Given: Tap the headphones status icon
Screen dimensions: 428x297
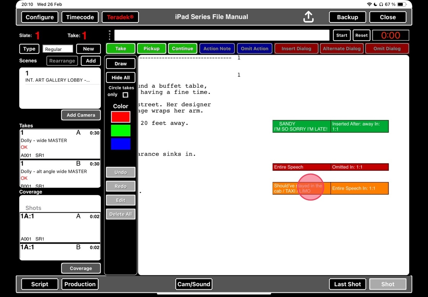Looking at the screenshot, I should click(x=381, y=4).
